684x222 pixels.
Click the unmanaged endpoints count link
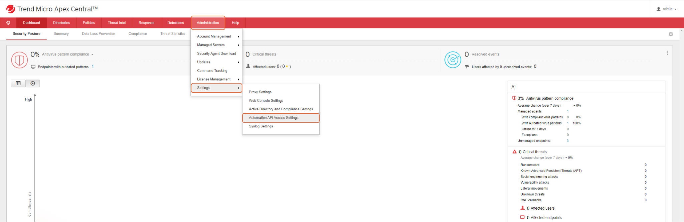(567, 141)
